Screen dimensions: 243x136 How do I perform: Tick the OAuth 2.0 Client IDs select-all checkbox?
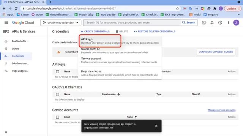(x=57, y=94)
